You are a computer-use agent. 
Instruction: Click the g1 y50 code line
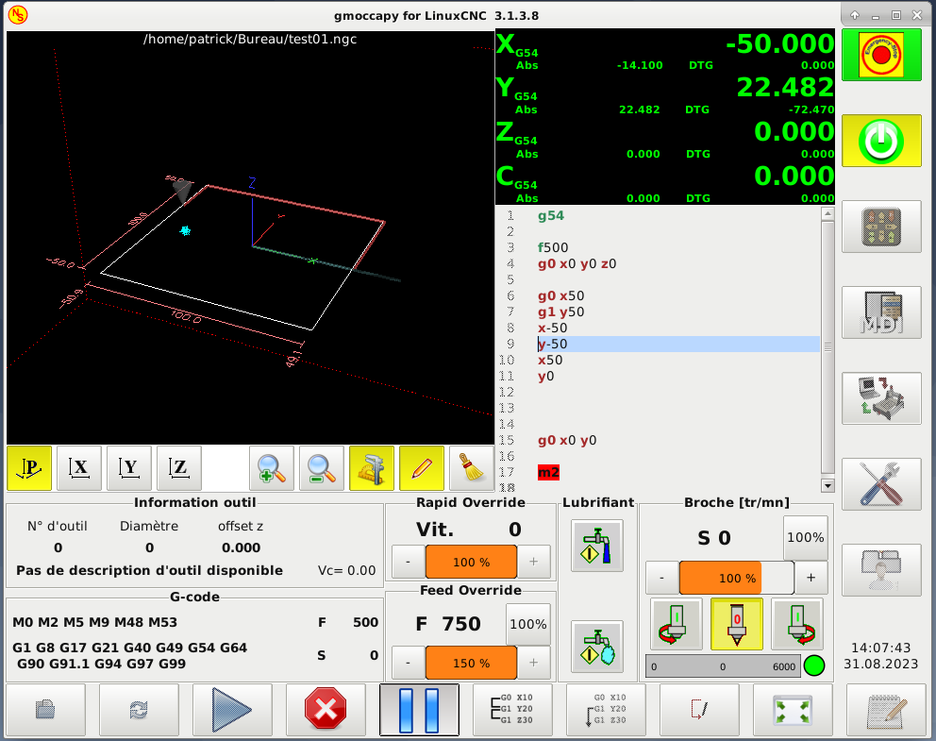(x=560, y=312)
